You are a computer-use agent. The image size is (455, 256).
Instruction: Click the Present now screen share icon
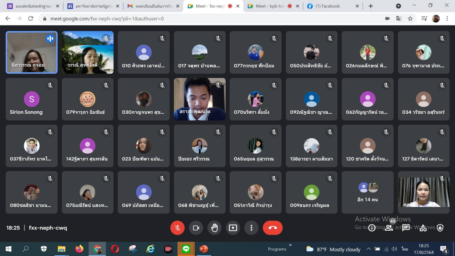(233, 228)
